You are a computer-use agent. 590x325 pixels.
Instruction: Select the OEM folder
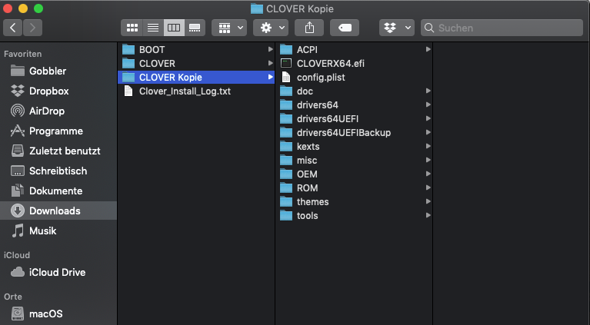tap(354, 174)
